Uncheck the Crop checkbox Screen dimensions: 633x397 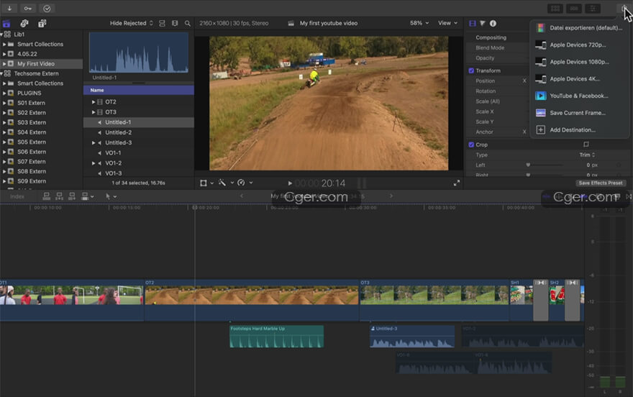click(x=471, y=145)
